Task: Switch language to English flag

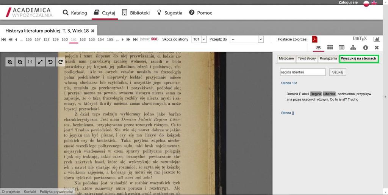Action: [x=374, y=3]
